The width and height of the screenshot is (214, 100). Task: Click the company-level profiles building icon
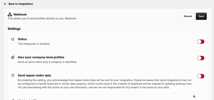point(13,57)
